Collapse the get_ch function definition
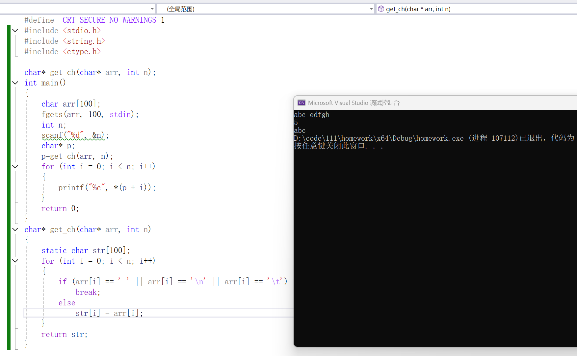Image resolution: width=577 pixels, height=356 pixels. click(15, 229)
